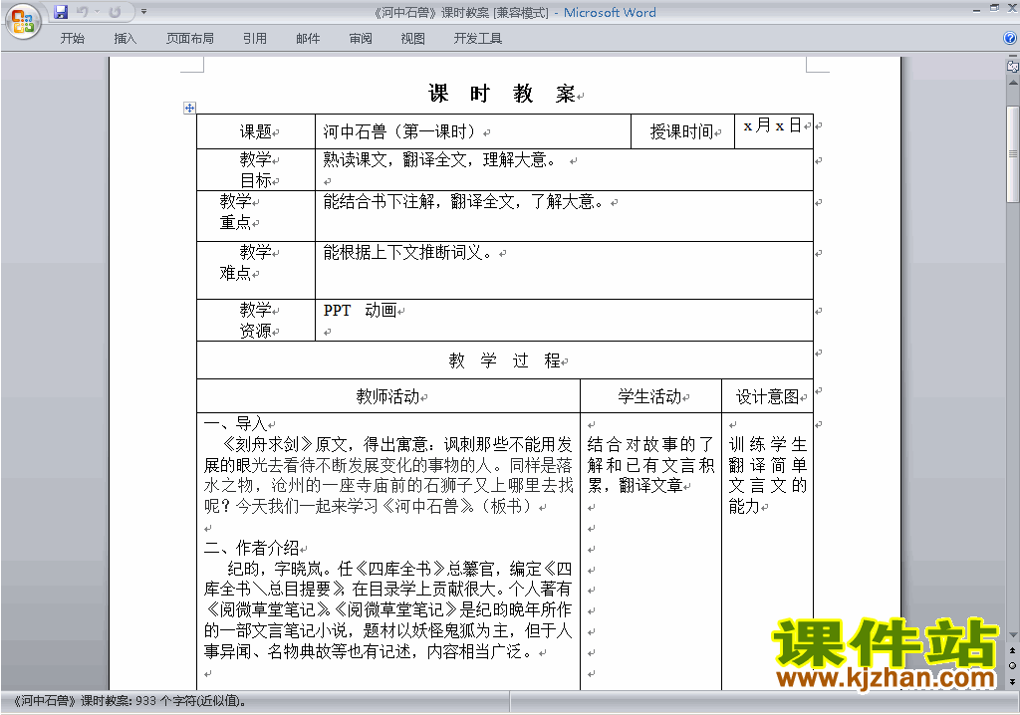Click the Save icon in quick access toolbar
Screen dimensions: 1020x715
pyautogui.click(x=61, y=12)
